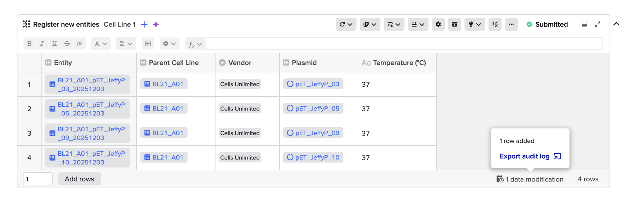This screenshot has height=204, width=636.
Task: Click the checklist validation icon
Action: click(495, 24)
